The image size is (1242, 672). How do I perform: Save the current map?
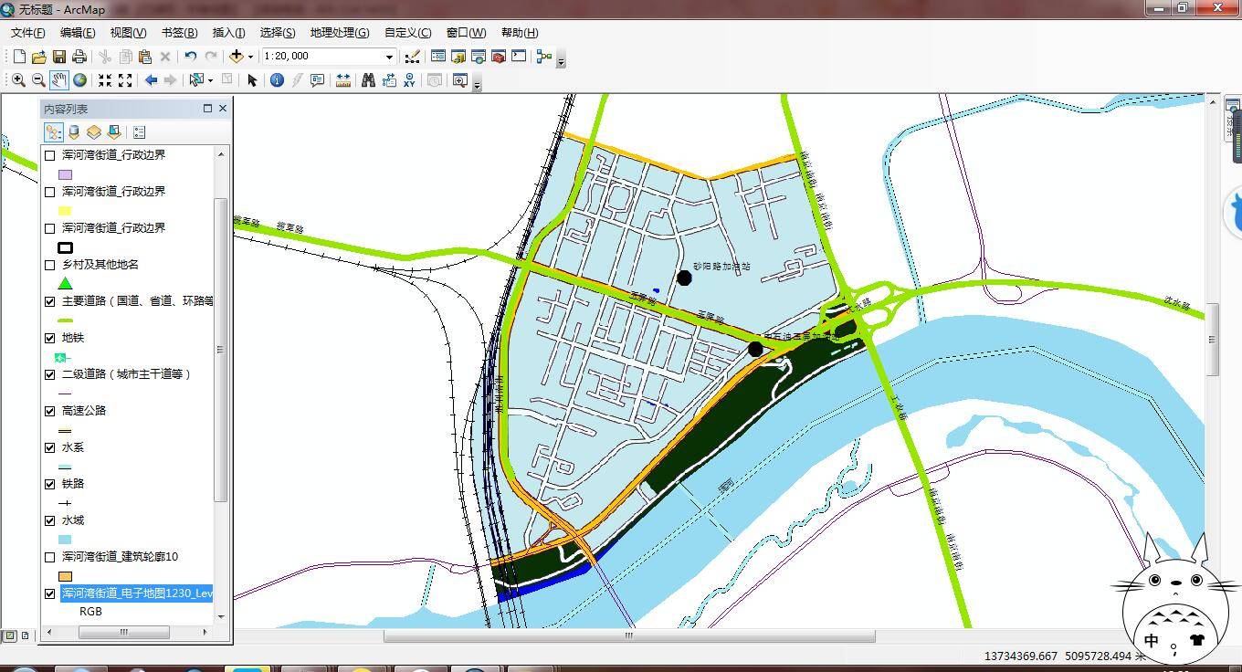59,57
